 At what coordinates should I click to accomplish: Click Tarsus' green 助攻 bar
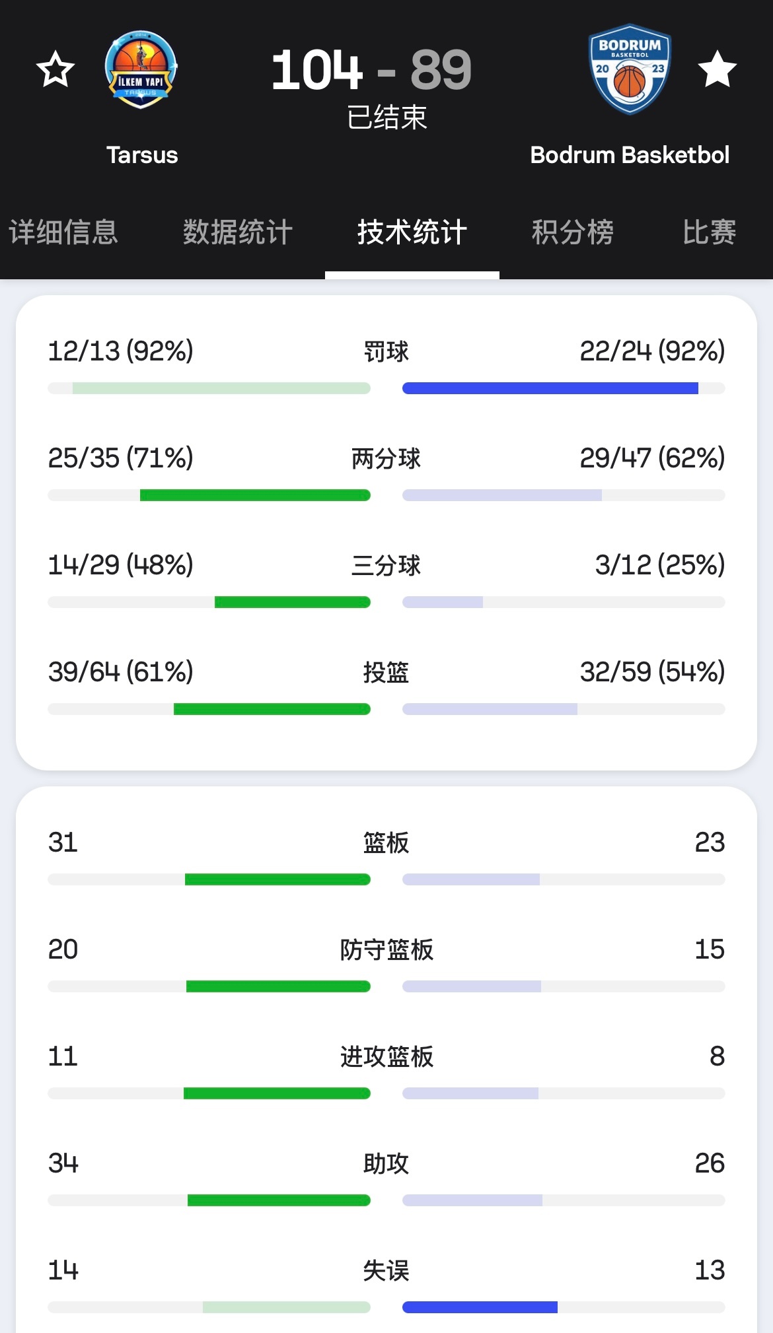coord(279,1200)
